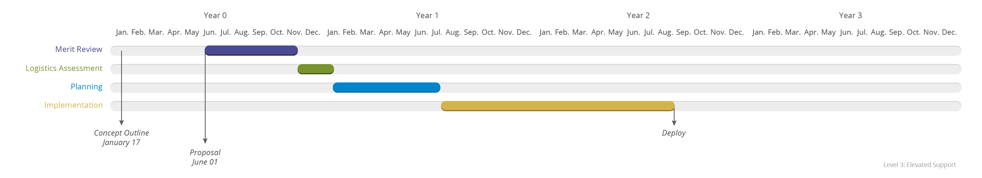Select the Year 1 header

(427, 16)
